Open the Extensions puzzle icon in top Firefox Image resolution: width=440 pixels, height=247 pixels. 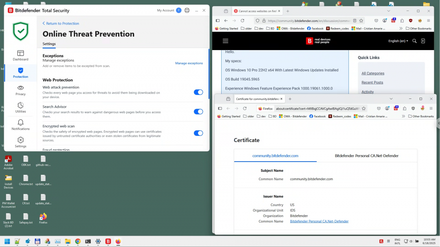402,20
